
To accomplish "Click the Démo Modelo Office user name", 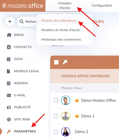I will click(98, 100).
